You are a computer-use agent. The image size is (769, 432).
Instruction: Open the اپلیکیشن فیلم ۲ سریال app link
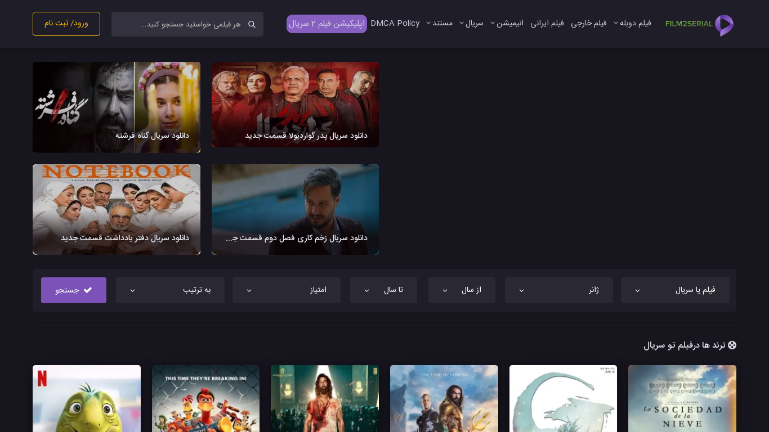click(327, 24)
